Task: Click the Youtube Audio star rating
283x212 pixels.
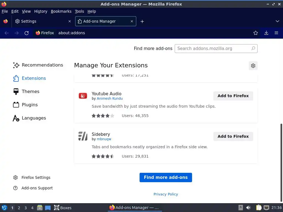Action: pos(103,116)
